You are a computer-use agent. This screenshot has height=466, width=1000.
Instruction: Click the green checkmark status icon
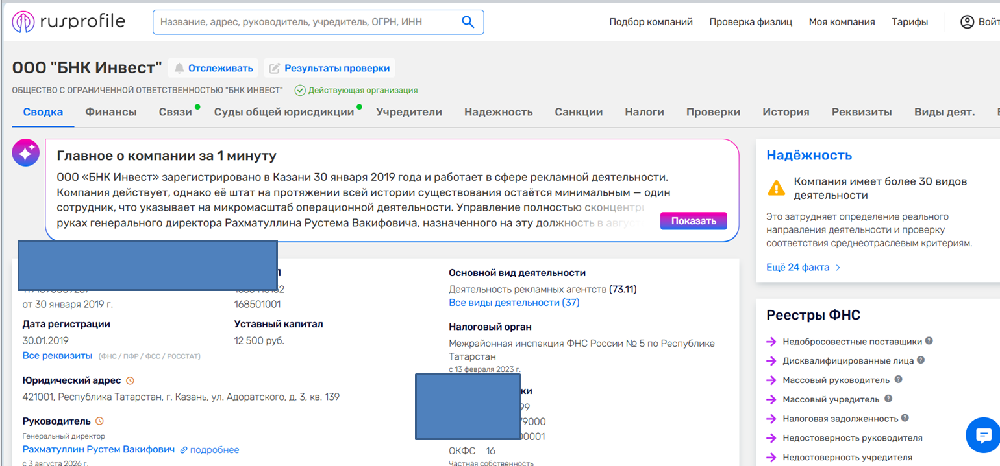pos(299,91)
